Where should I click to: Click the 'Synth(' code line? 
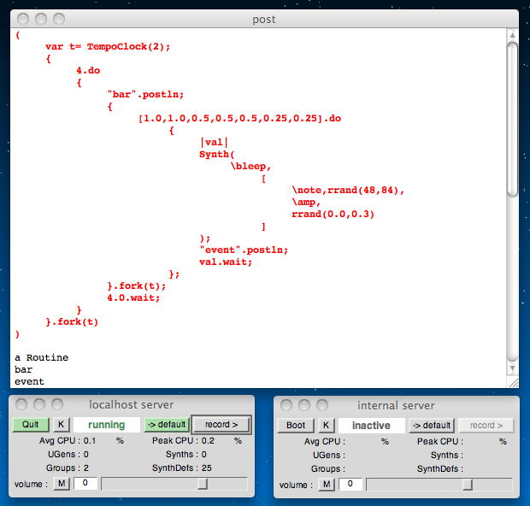tap(216, 154)
